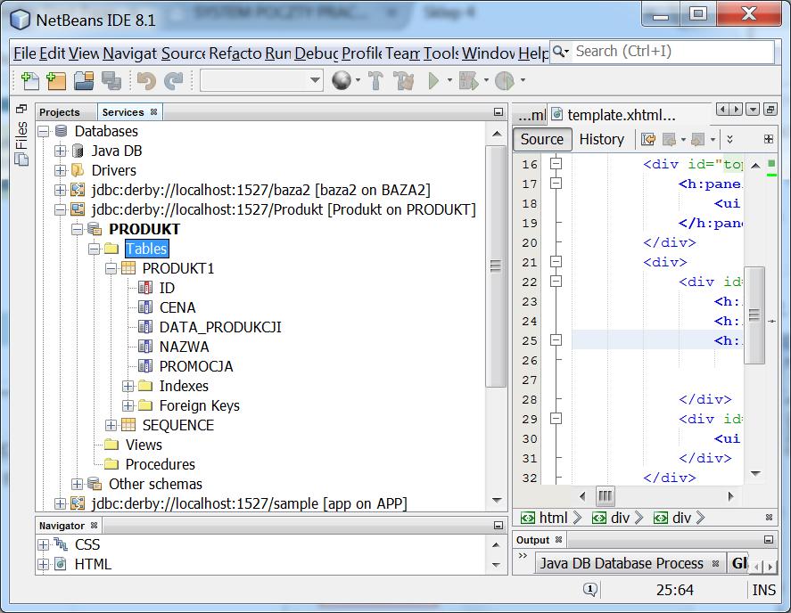Expand the Java DB node

[x=60, y=151]
